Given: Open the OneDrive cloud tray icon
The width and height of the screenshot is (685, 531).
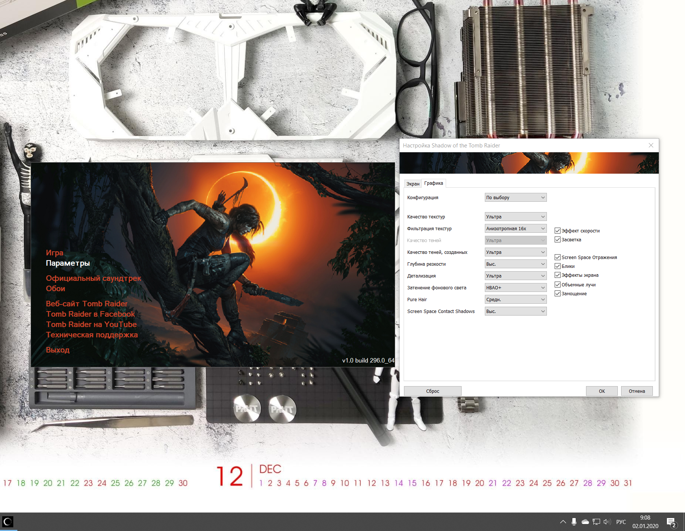Looking at the screenshot, I should pos(585,522).
